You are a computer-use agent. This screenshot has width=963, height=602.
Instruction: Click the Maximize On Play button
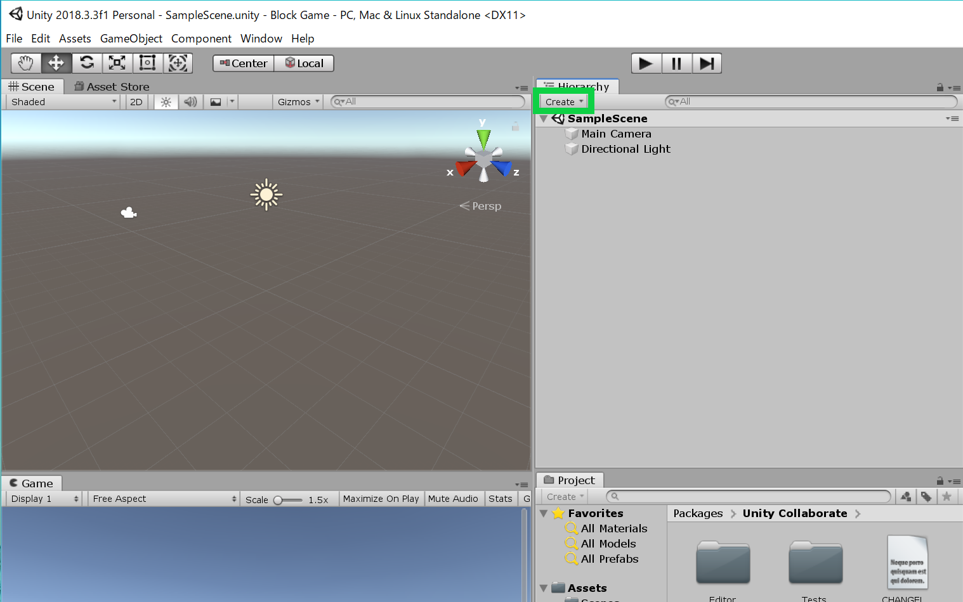pyautogui.click(x=381, y=499)
